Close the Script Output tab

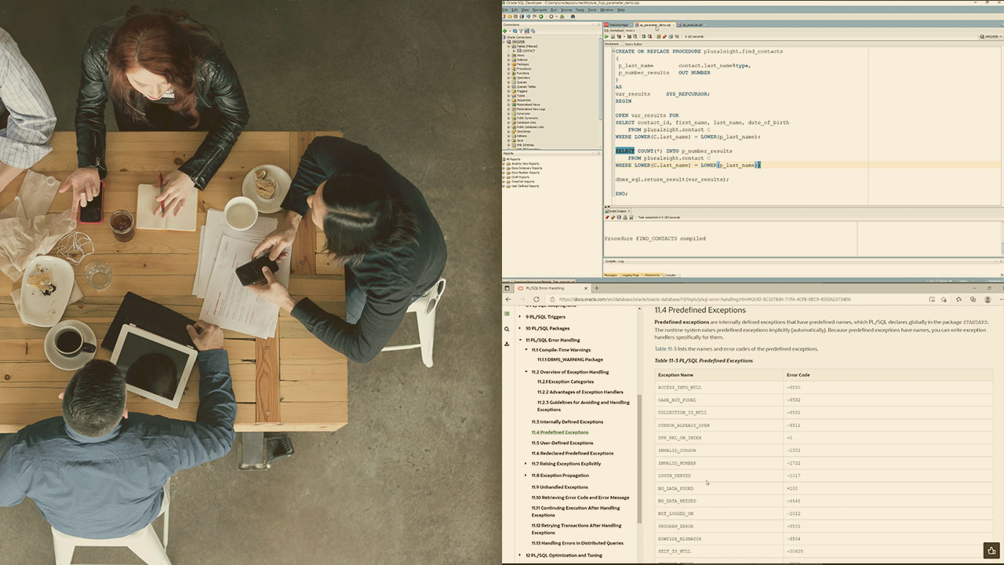coord(629,211)
